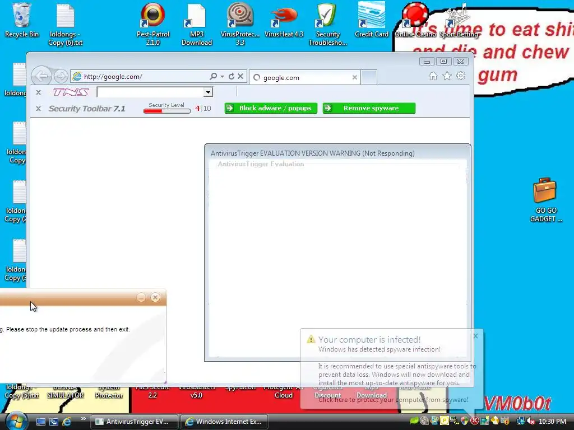Launch the Pest-Patrol 2.1.0 shortcut
574x430 pixels.
153,24
